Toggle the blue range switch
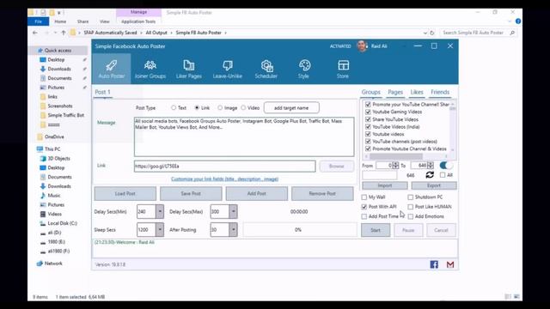The image size is (550, 309). [x=446, y=165]
